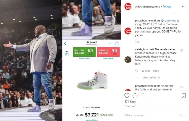Follow the preachersnsneakers account

[167, 7]
